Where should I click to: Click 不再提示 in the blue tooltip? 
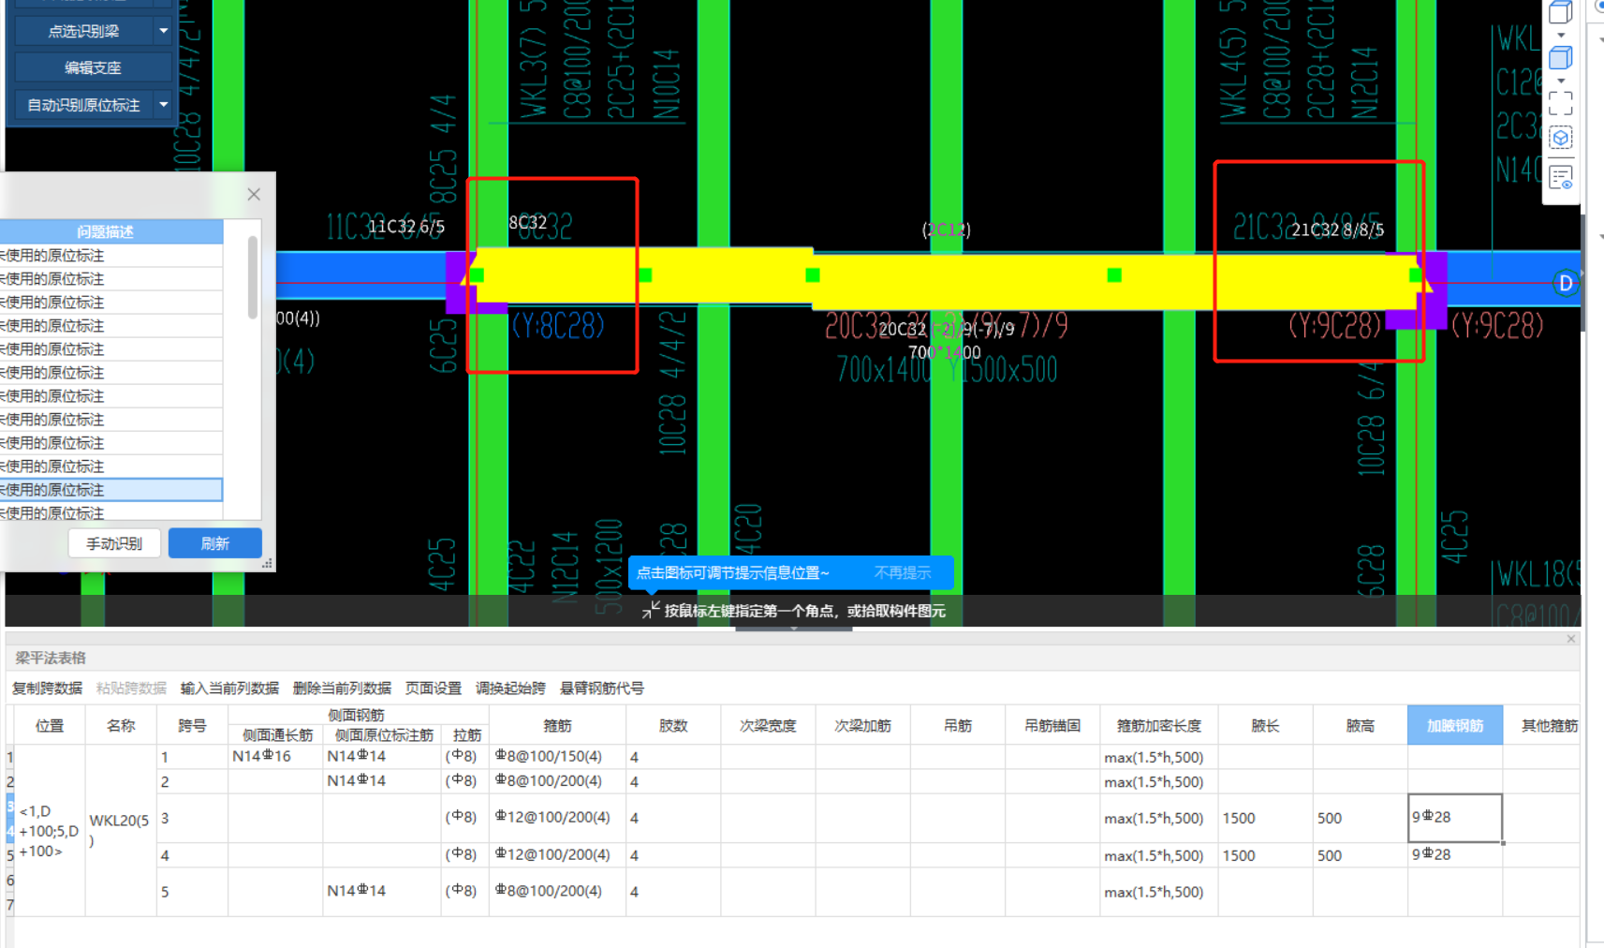point(902,572)
